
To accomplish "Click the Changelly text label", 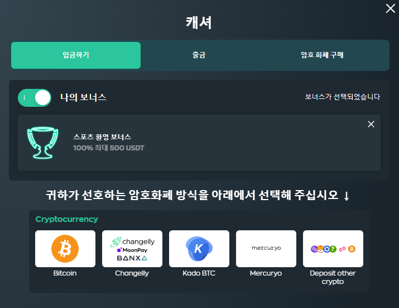I will pos(132,273).
